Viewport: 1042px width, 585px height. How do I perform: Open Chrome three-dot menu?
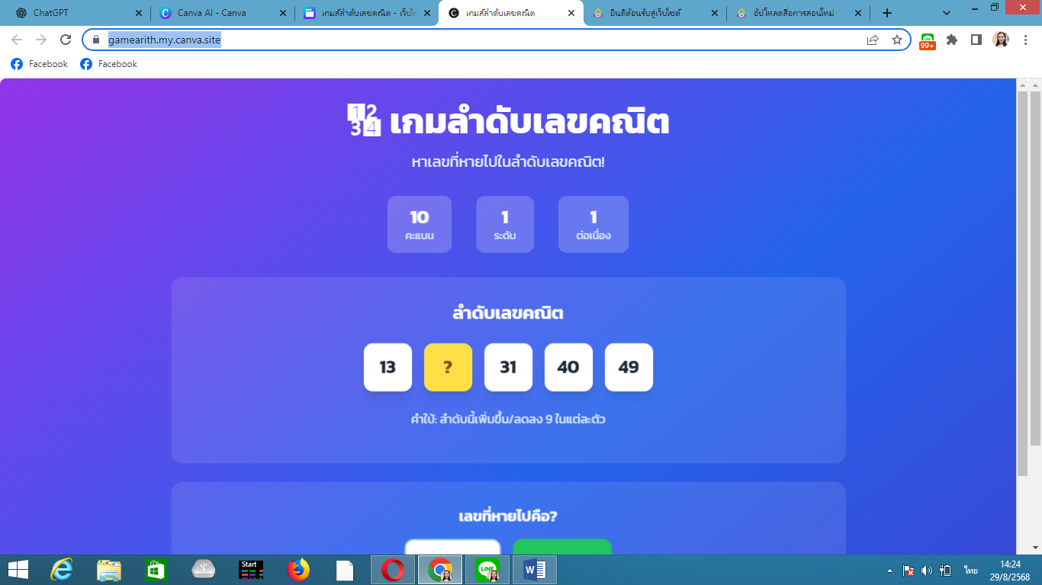tap(1026, 38)
